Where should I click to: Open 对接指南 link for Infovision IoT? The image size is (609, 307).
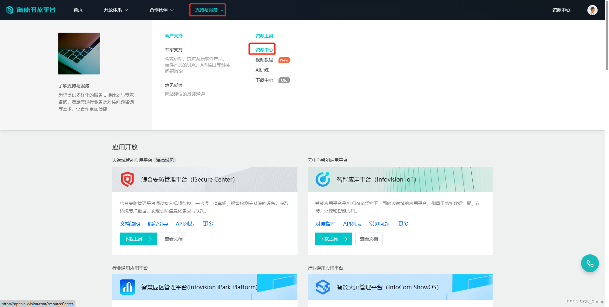click(325, 224)
